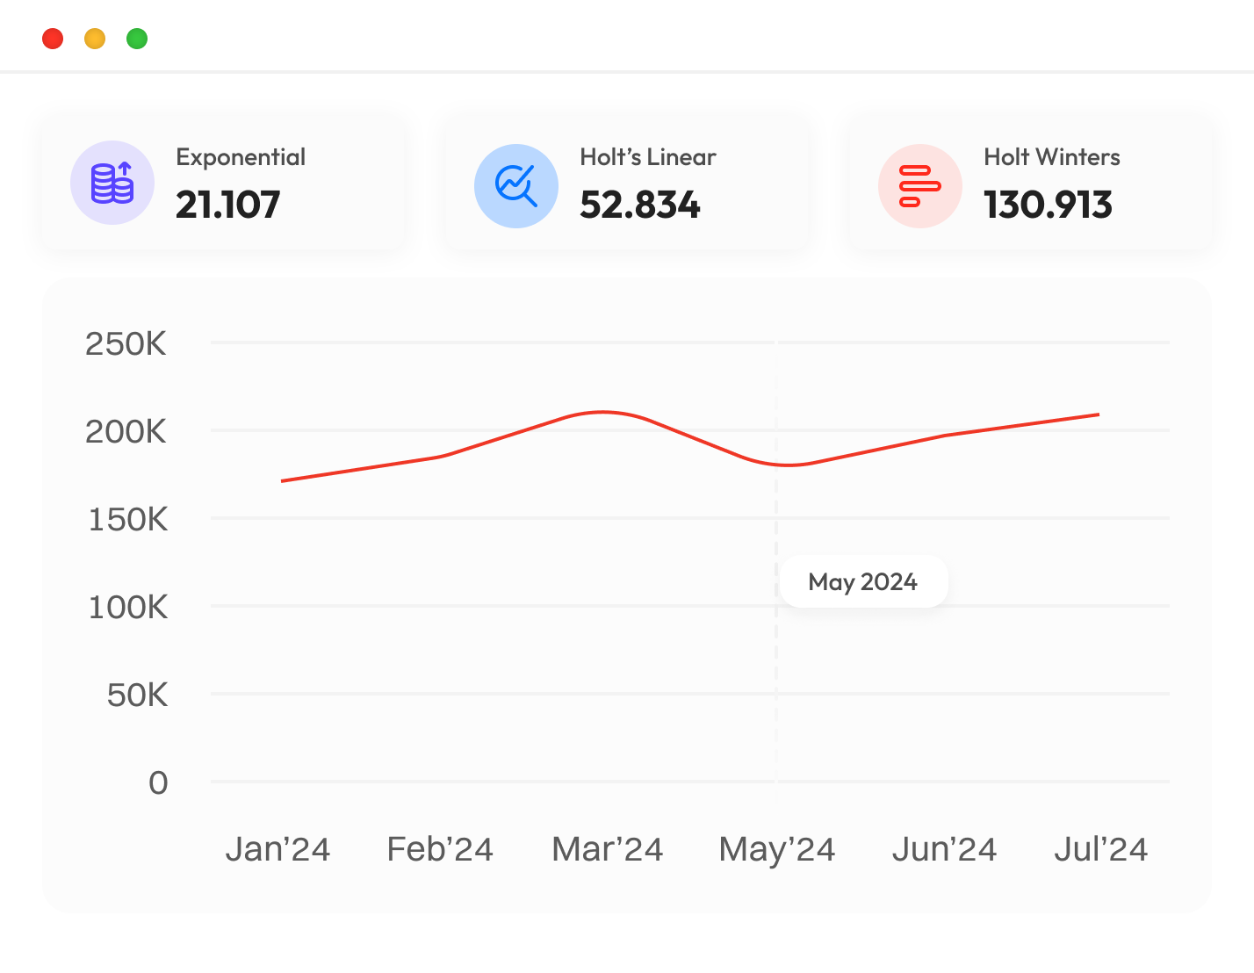
Task: Pick the May'24 axis label
Action: click(x=776, y=849)
